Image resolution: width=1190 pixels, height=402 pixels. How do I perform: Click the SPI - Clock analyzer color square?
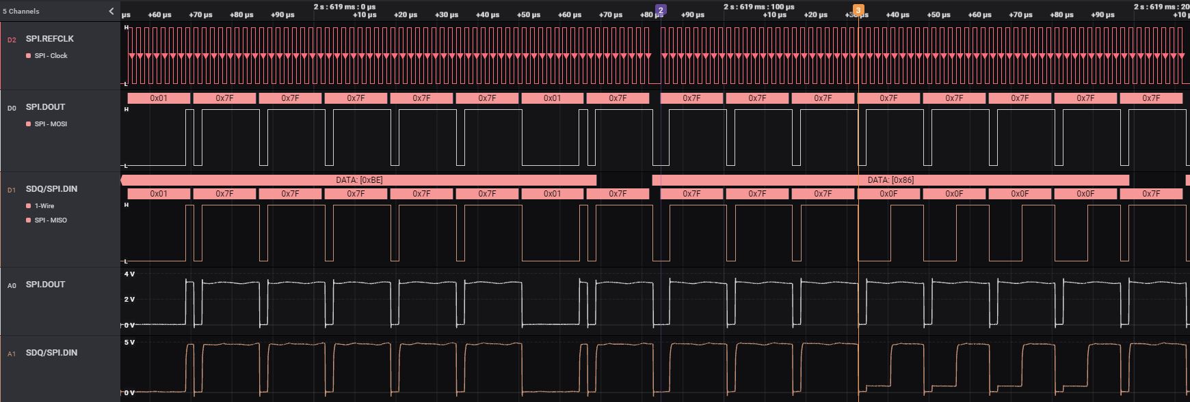[28, 56]
